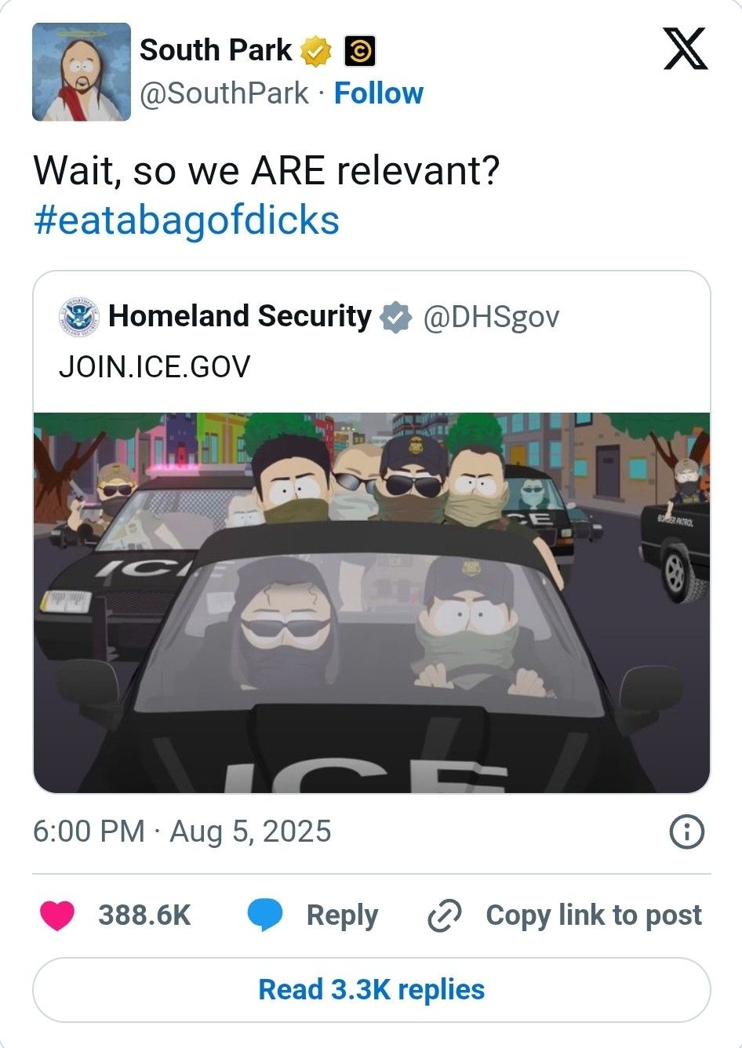Click the Comedy Central affiliation badge
The height and width of the screenshot is (1048, 742).
pos(359,52)
